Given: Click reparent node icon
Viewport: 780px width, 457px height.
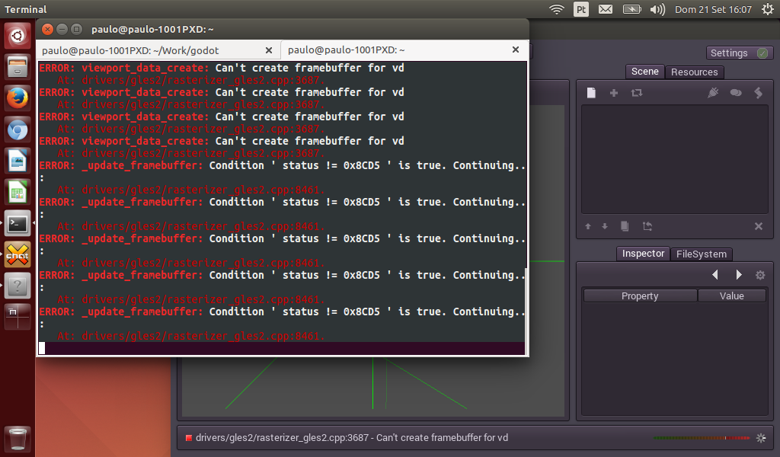Looking at the screenshot, I should click(647, 226).
